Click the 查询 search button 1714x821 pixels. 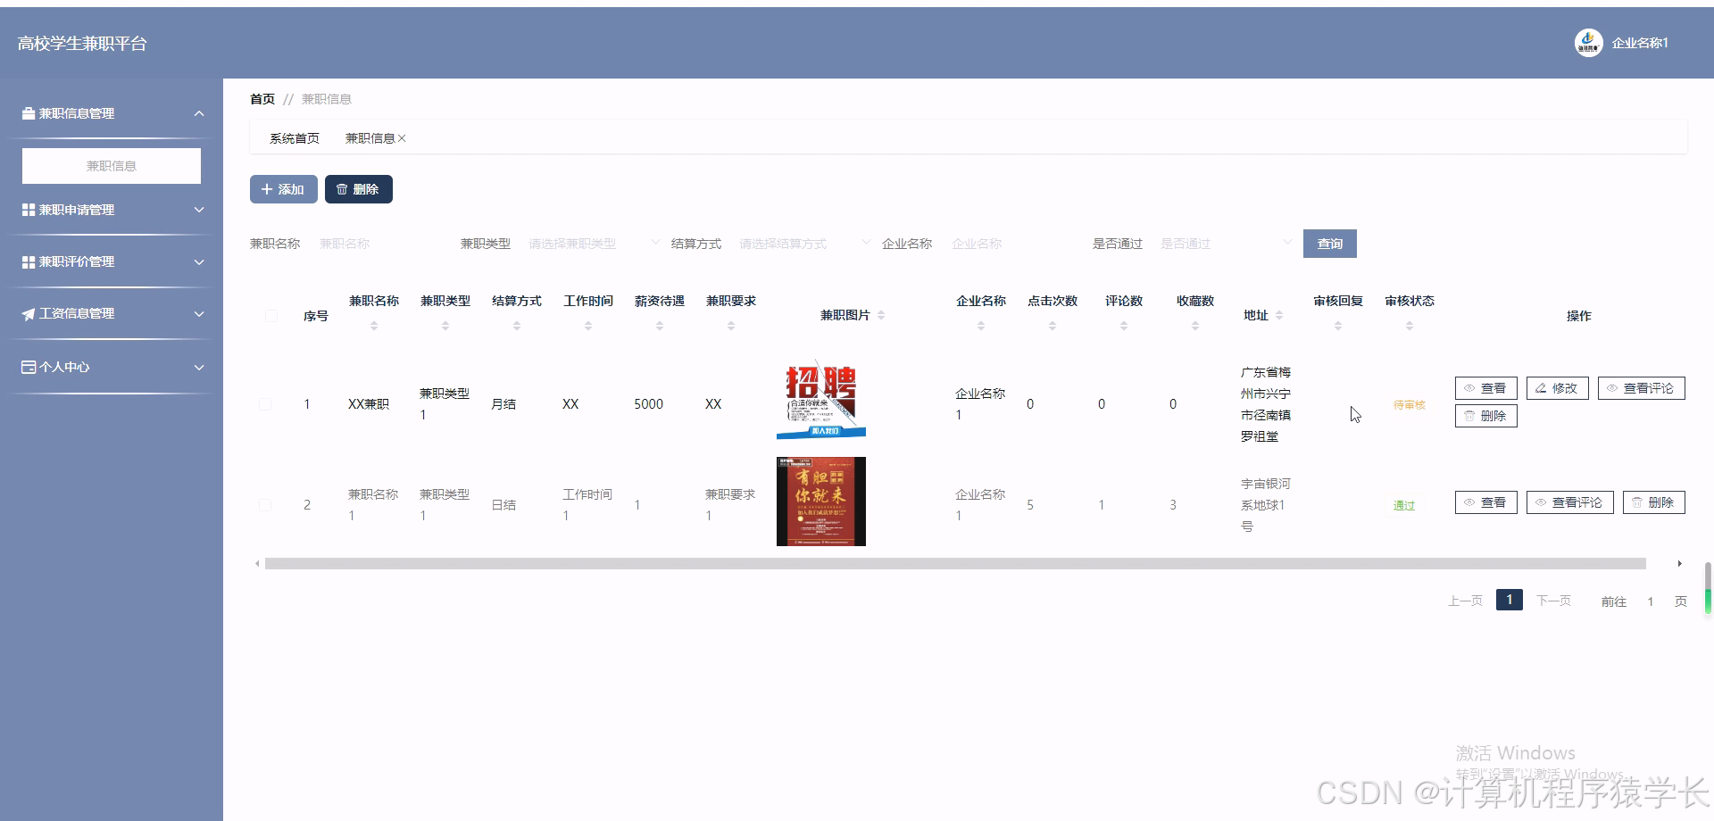click(1330, 244)
